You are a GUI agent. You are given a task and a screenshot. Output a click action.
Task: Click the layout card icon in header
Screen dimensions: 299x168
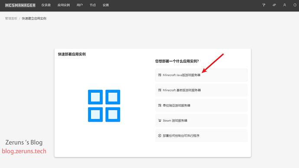pos(274,5)
